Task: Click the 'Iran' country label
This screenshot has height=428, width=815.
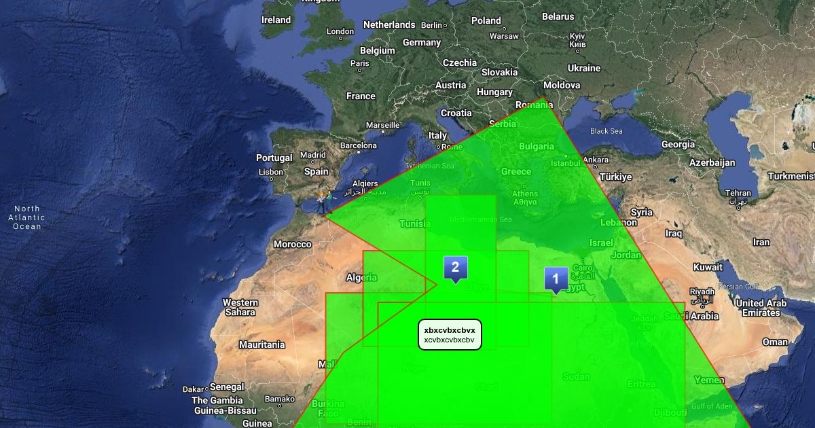Action: click(x=761, y=242)
